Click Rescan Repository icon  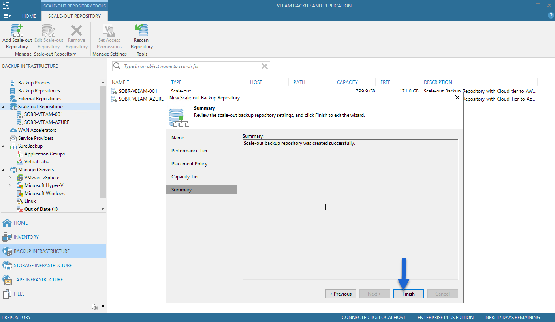(141, 30)
